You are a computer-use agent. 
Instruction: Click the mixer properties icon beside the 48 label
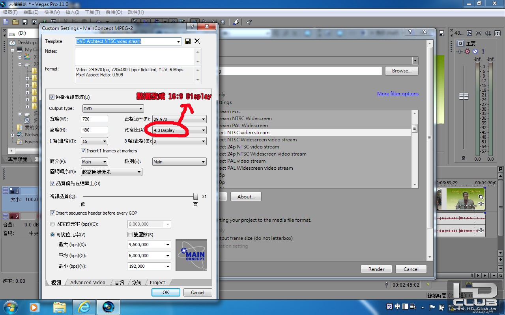tap(469, 33)
